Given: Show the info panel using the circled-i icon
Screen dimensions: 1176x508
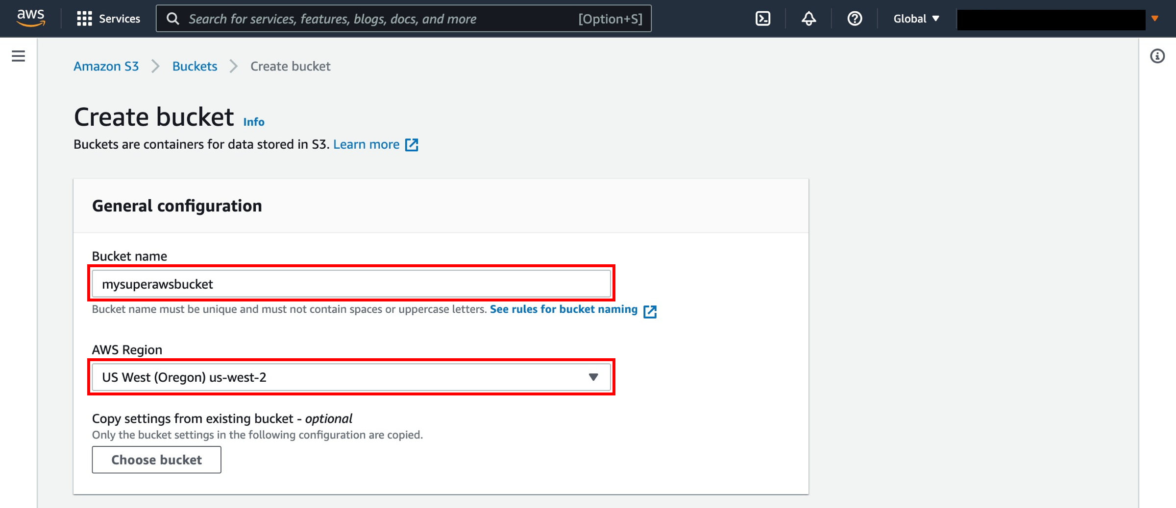Looking at the screenshot, I should (x=1157, y=56).
